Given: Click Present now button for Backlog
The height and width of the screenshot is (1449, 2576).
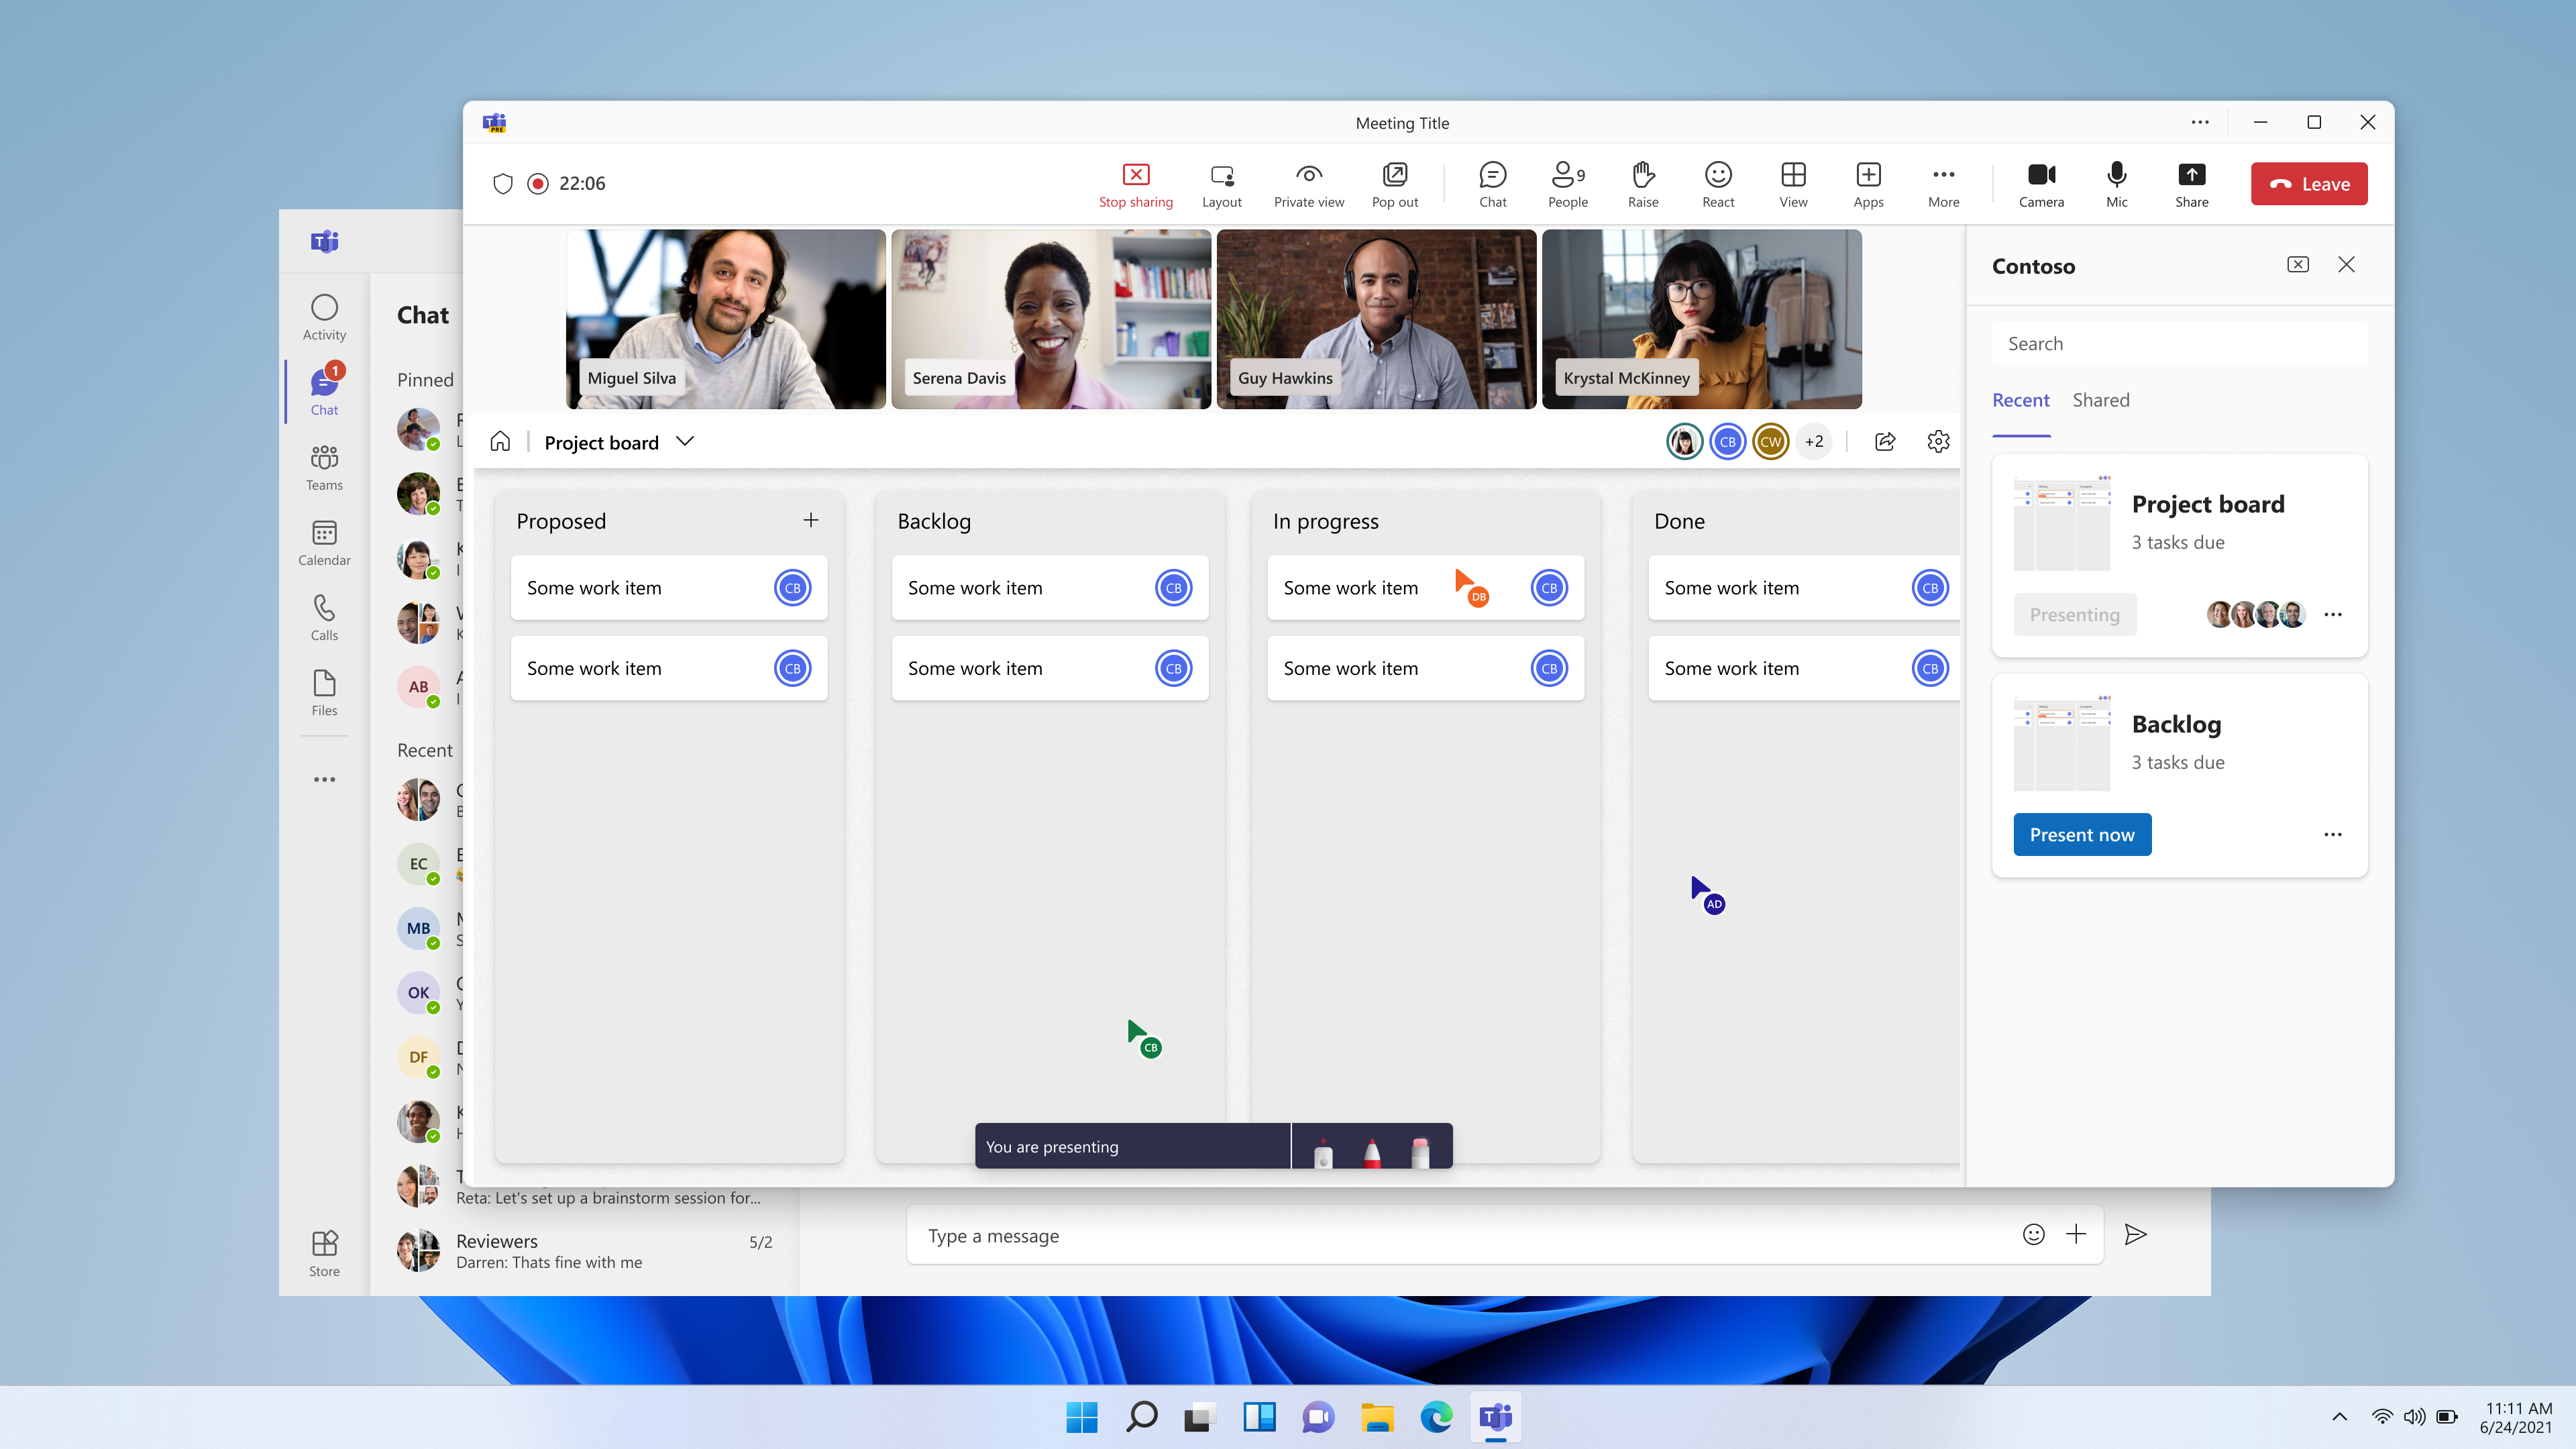Looking at the screenshot, I should (2082, 833).
